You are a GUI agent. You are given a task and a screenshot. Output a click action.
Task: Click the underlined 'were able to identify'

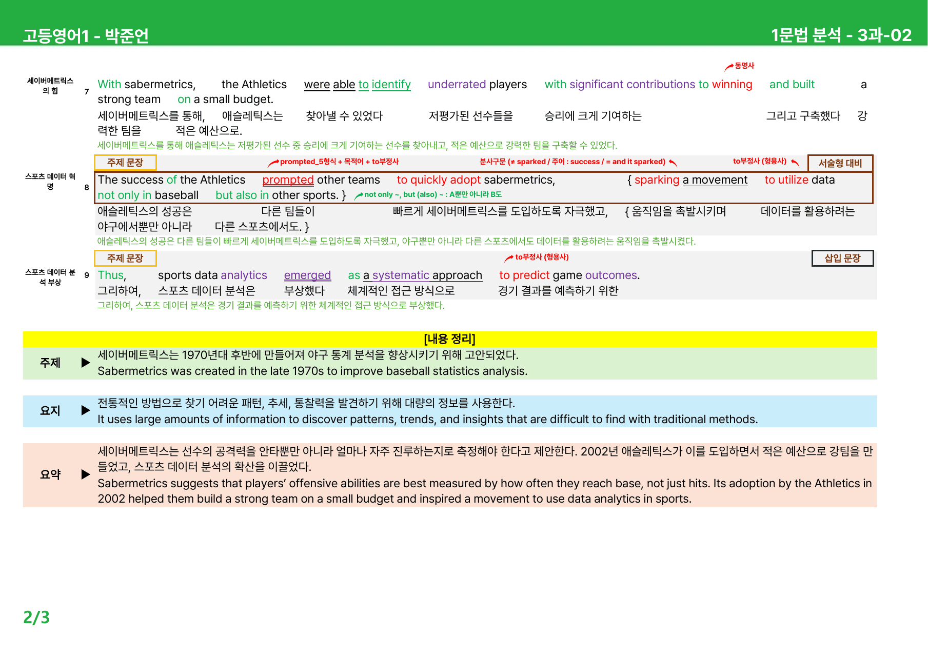358,84
